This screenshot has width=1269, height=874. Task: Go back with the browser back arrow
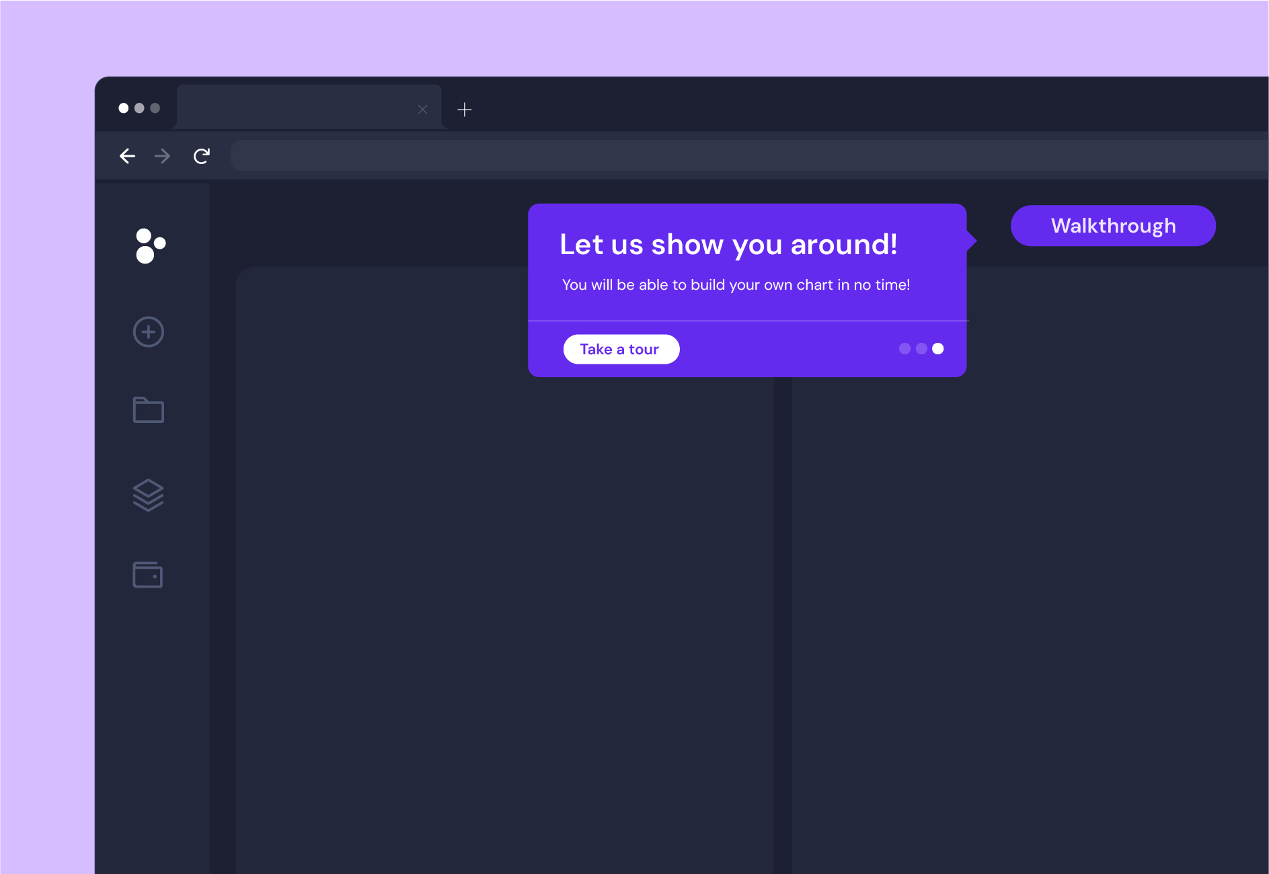[128, 156]
